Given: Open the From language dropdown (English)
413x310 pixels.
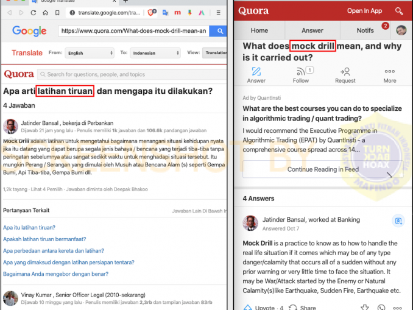Looking at the screenshot, I should [x=90, y=53].
